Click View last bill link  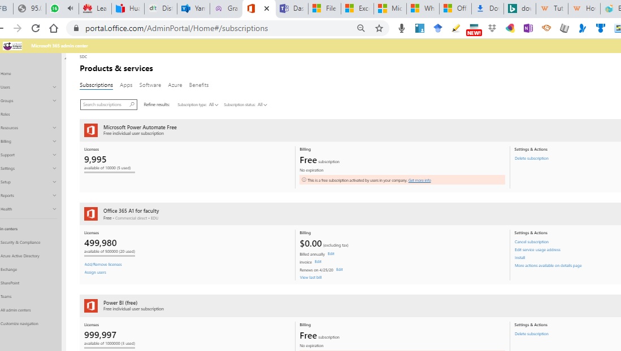pos(311,278)
